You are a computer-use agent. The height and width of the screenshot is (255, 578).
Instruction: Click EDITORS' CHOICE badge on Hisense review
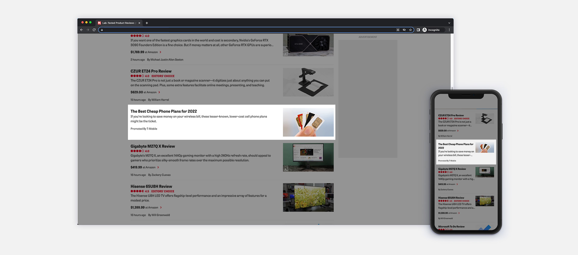point(163,191)
